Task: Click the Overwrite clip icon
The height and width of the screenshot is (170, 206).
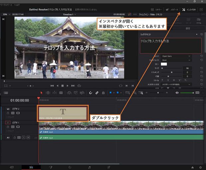Action: 76,93
